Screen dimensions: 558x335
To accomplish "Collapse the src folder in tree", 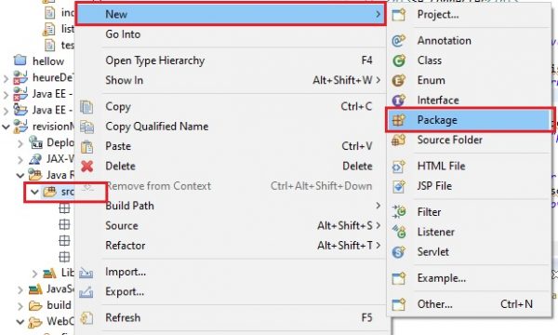I will (34, 193).
